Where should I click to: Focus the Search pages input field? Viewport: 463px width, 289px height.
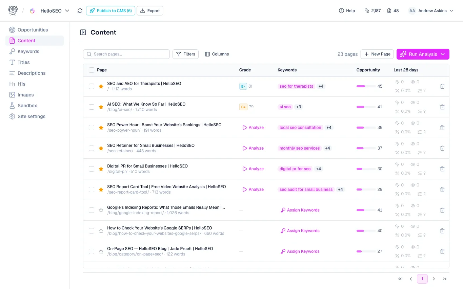[126, 54]
